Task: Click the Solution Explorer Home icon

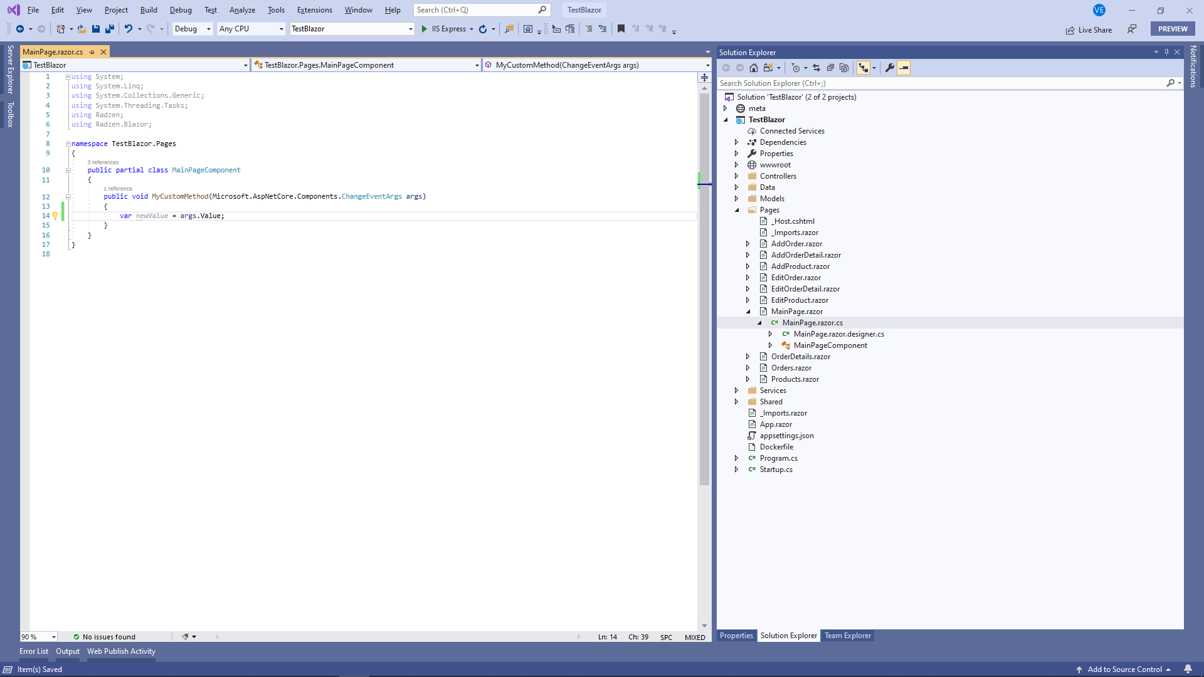Action: click(x=754, y=68)
